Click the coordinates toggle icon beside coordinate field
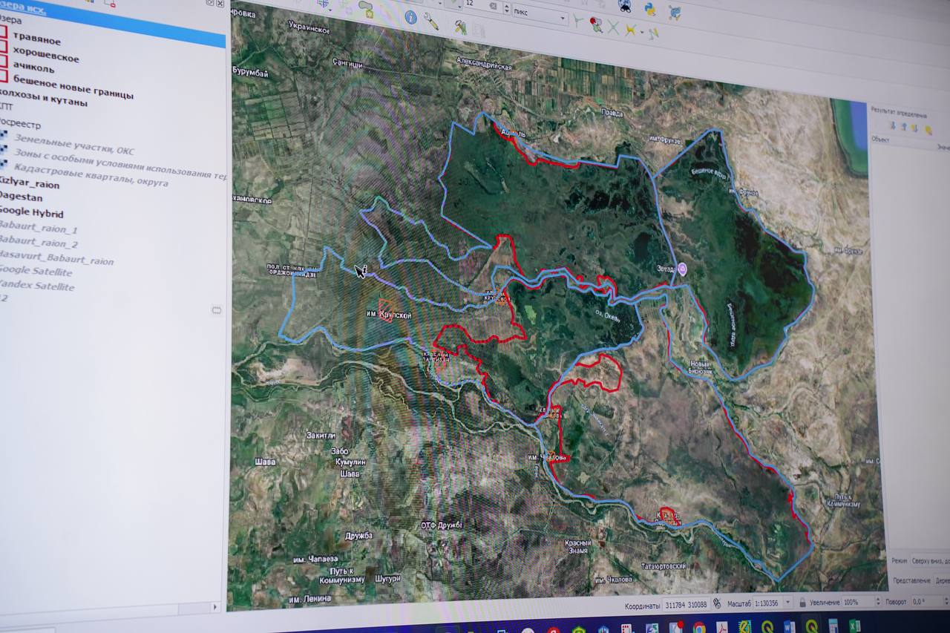This screenshot has width=950, height=633. (717, 604)
